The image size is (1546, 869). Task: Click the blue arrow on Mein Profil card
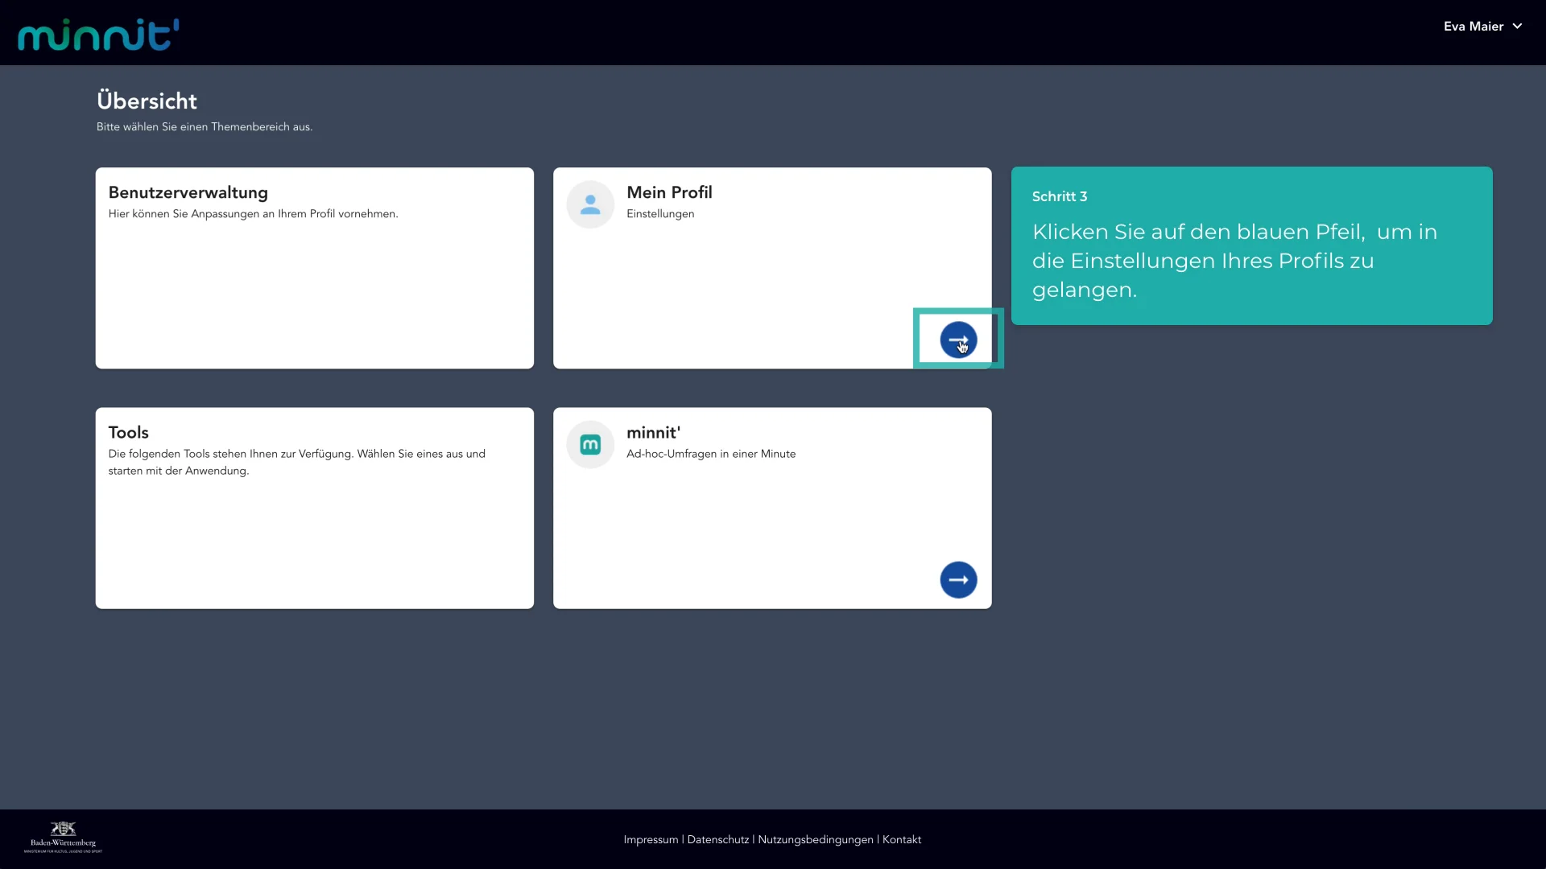click(x=958, y=340)
